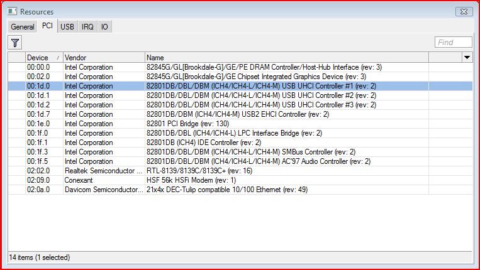
Task: Select device row 00:1d.1
Action: point(240,95)
